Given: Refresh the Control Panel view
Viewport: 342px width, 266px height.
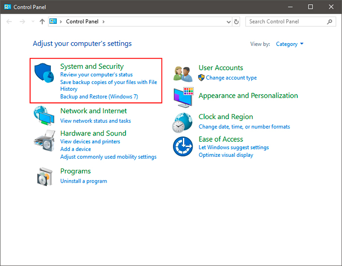Looking at the screenshot, I should 236,22.
